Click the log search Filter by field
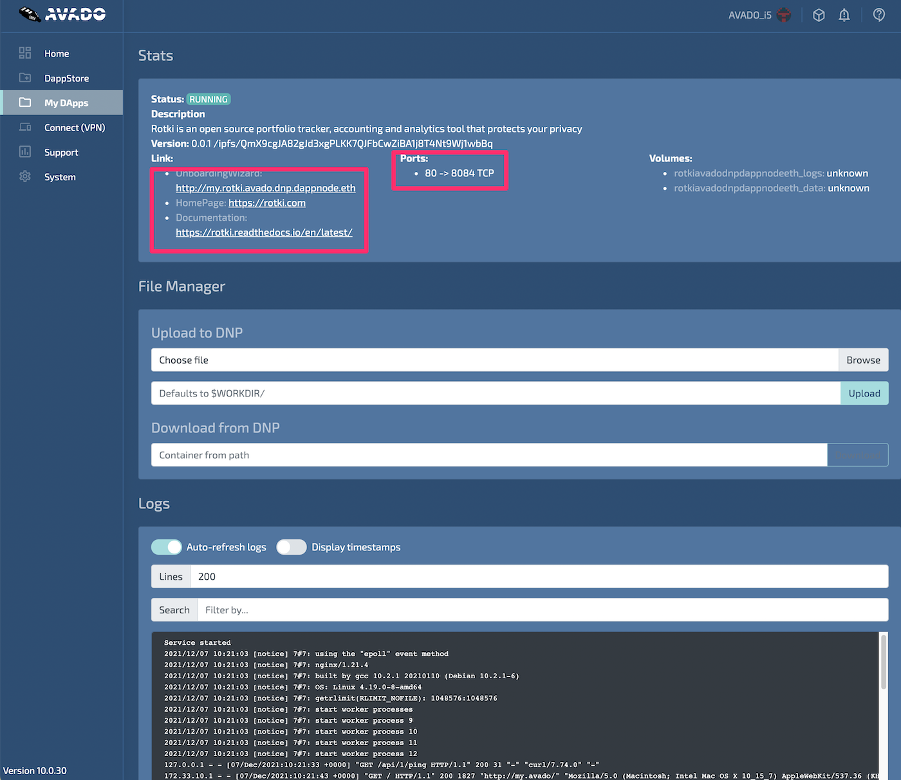This screenshot has height=780, width=901. [542, 610]
